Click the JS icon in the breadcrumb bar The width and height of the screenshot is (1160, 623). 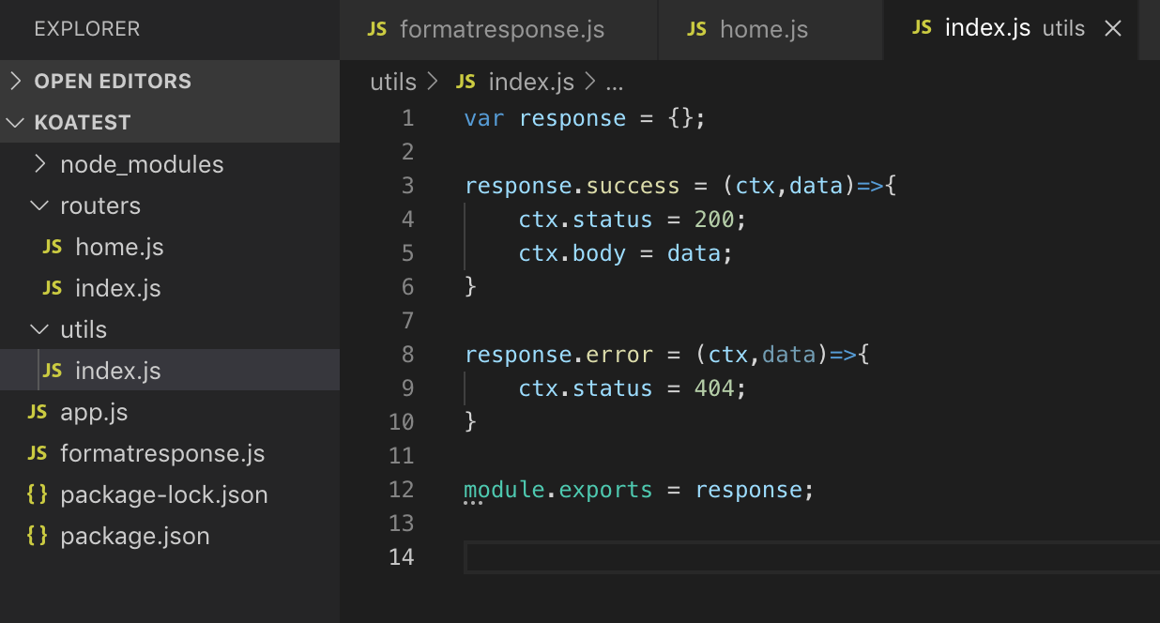[x=466, y=83]
